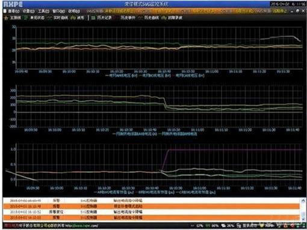
Task: Open 历史记录 history record icon
Action: 93,18
